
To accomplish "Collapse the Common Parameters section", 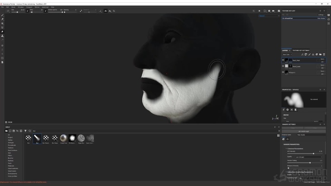I will pyautogui.click(x=286, y=149).
